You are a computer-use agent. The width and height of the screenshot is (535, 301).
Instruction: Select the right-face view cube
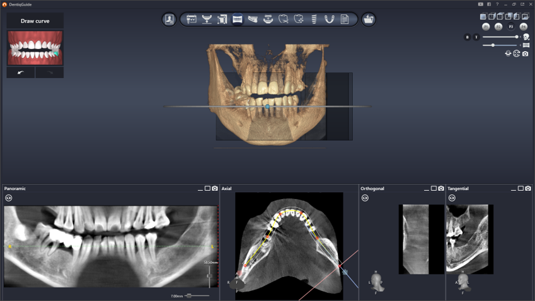(492, 16)
